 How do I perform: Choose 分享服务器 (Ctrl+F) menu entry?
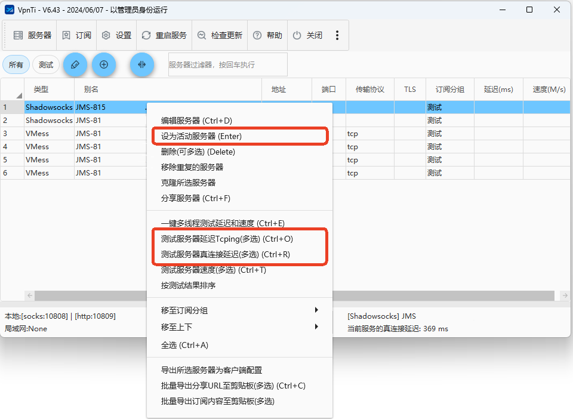pyautogui.click(x=239, y=198)
